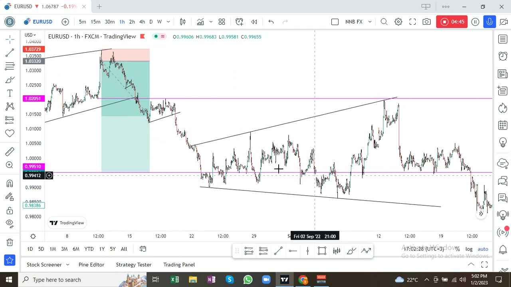Open the Trading Panel tab
Screen dimensions: 511x287
click(x=179, y=265)
